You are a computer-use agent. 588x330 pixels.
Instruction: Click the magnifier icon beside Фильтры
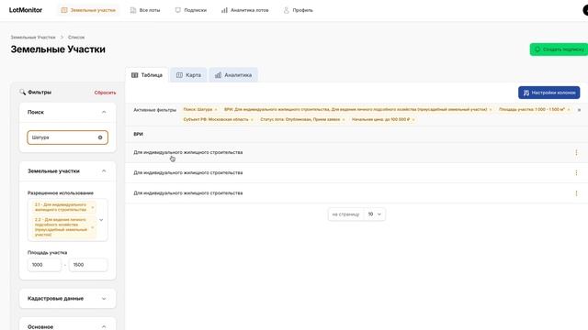[x=22, y=92]
